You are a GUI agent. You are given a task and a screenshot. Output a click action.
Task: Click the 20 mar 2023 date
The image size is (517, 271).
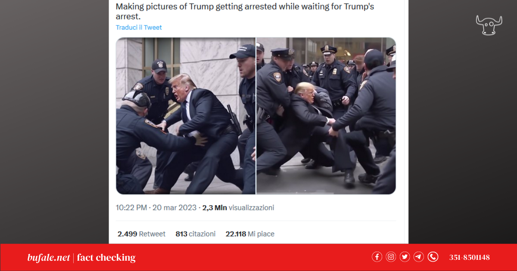[174, 208]
